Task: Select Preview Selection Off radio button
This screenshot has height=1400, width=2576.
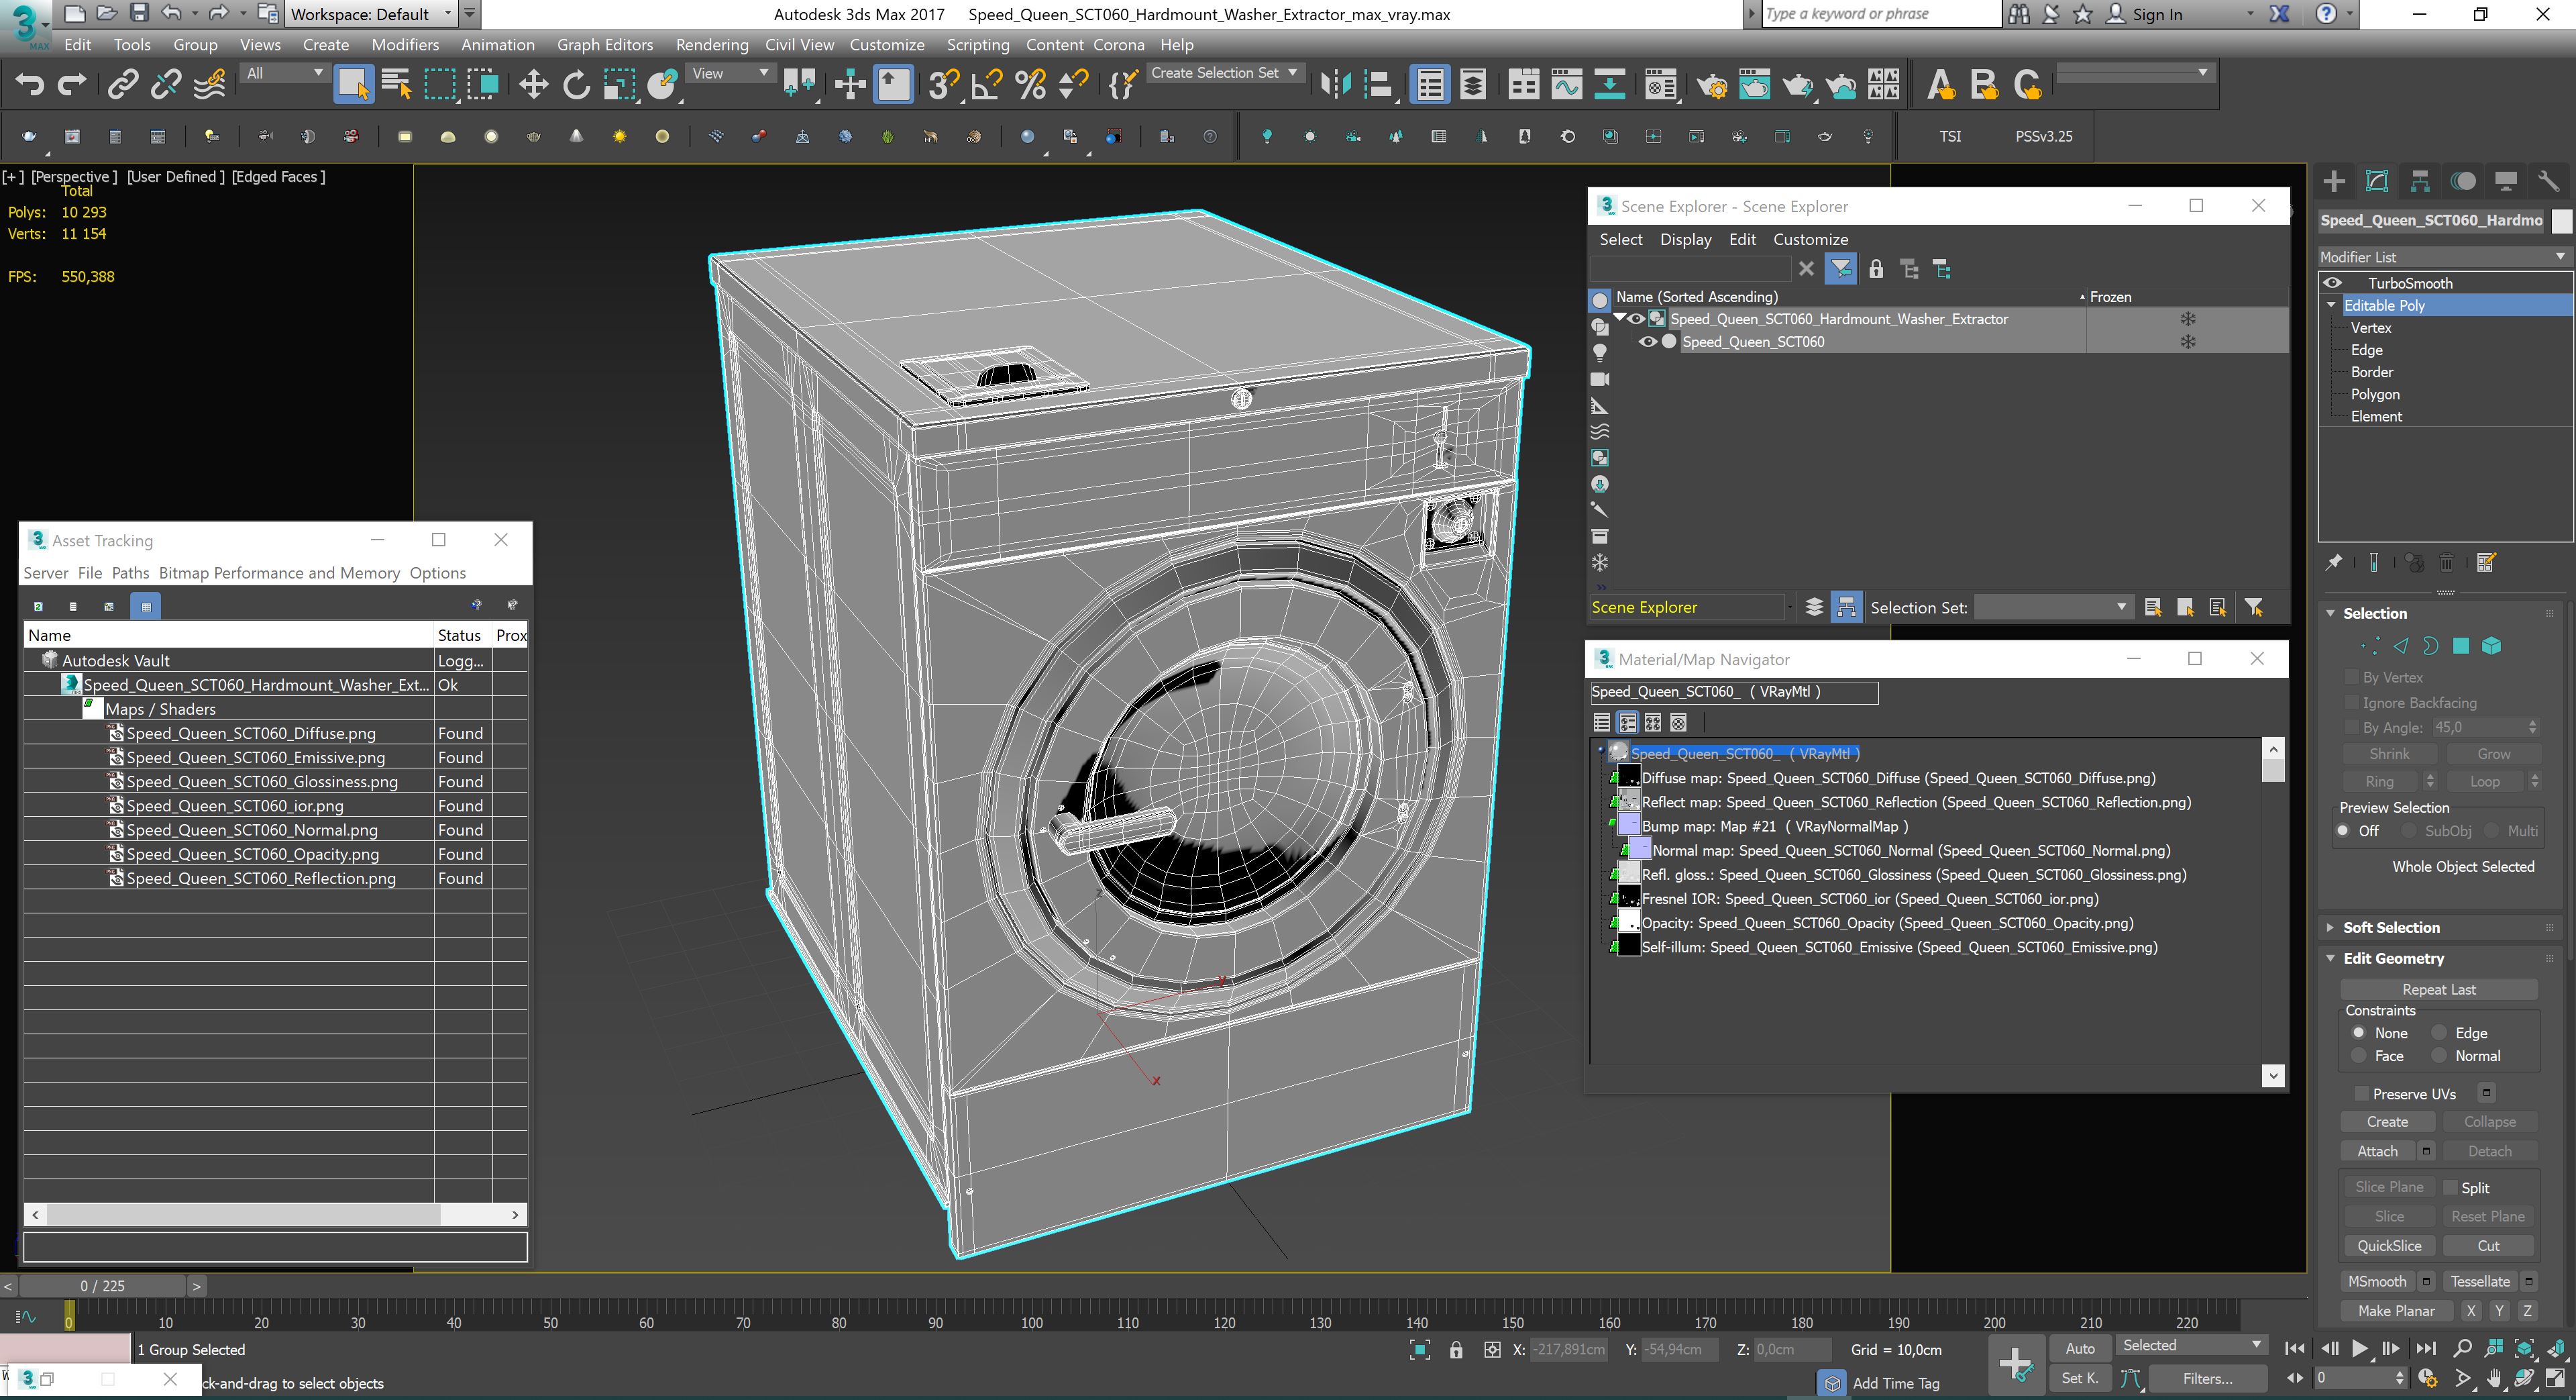Action: tap(2343, 831)
